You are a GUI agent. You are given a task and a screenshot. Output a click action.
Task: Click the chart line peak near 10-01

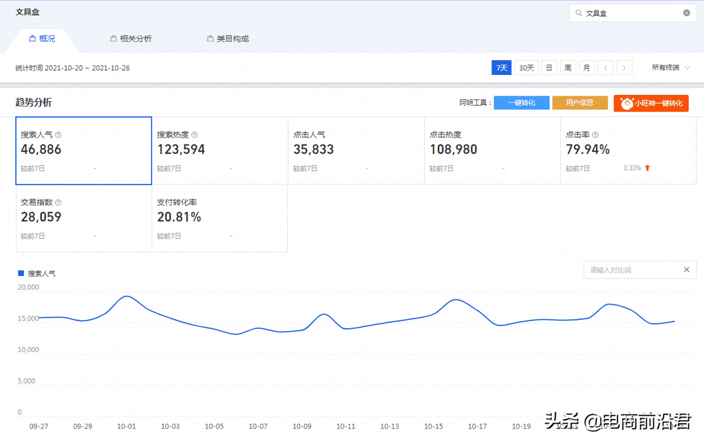pos(126,296)
